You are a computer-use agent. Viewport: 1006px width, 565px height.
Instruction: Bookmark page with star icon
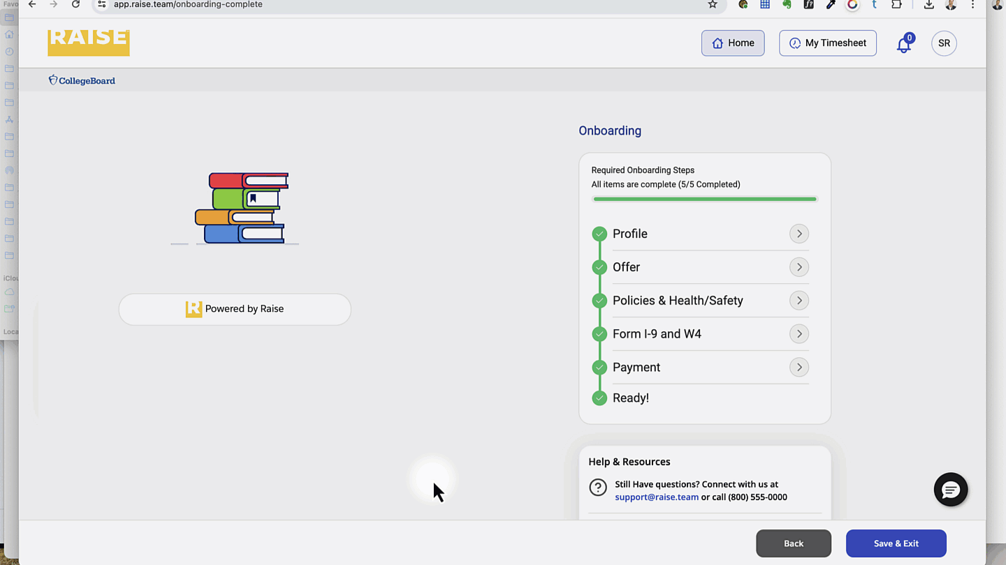tap(713, 5)
